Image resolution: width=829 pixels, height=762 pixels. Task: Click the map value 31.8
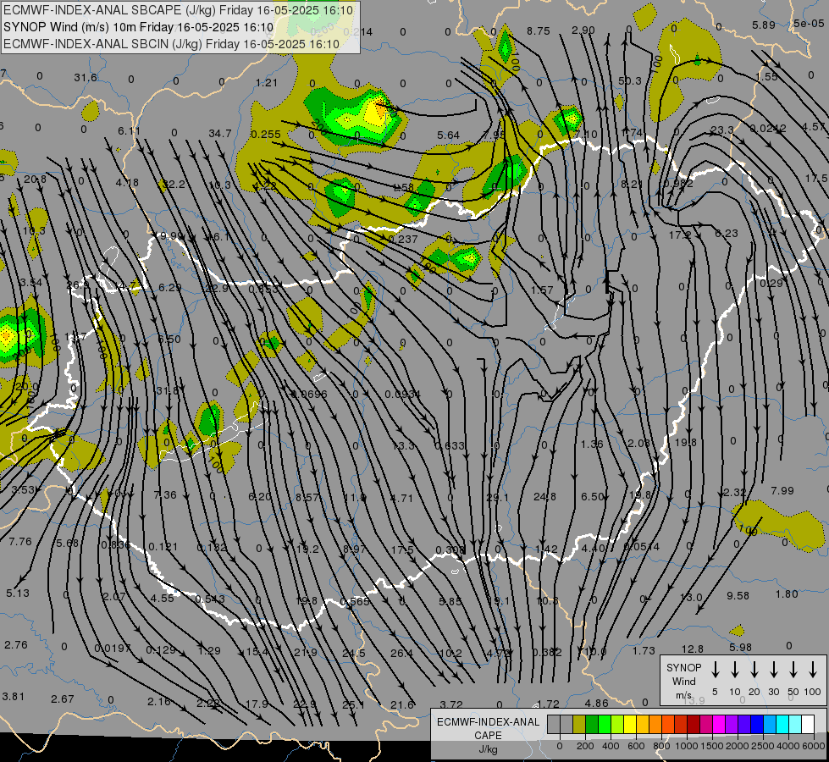168,391
